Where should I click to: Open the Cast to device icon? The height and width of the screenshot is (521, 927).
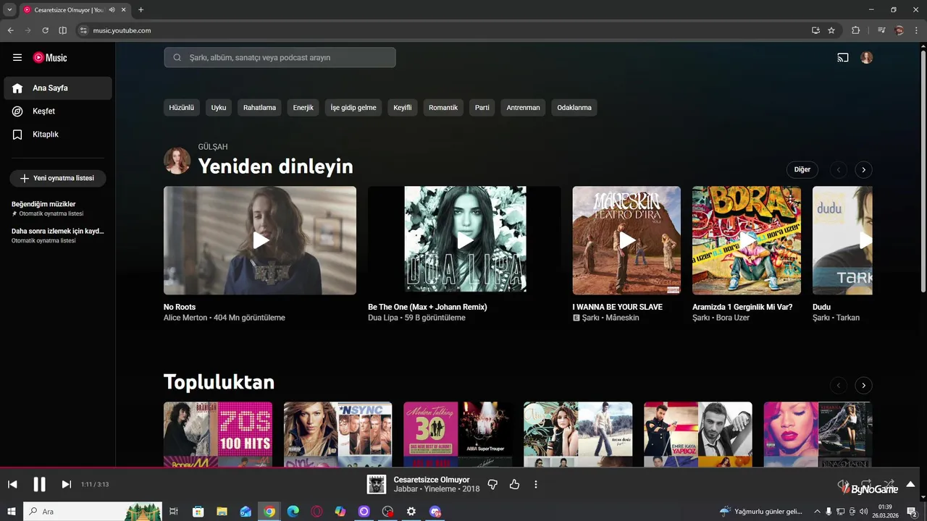click(x=843, y=58)
